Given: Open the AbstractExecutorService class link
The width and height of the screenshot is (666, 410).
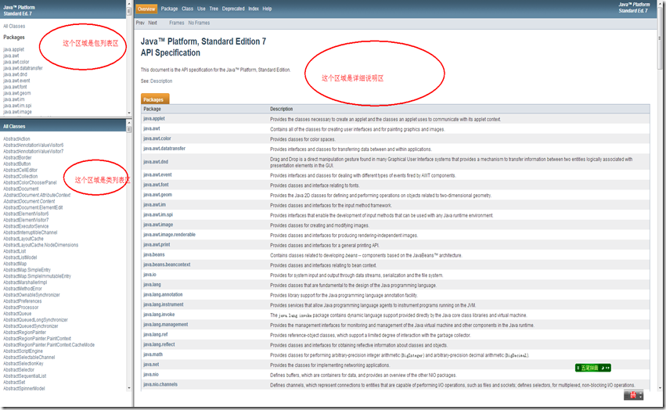Looking at the screenshot, I should pyautogui.click(x=26, y=226).
